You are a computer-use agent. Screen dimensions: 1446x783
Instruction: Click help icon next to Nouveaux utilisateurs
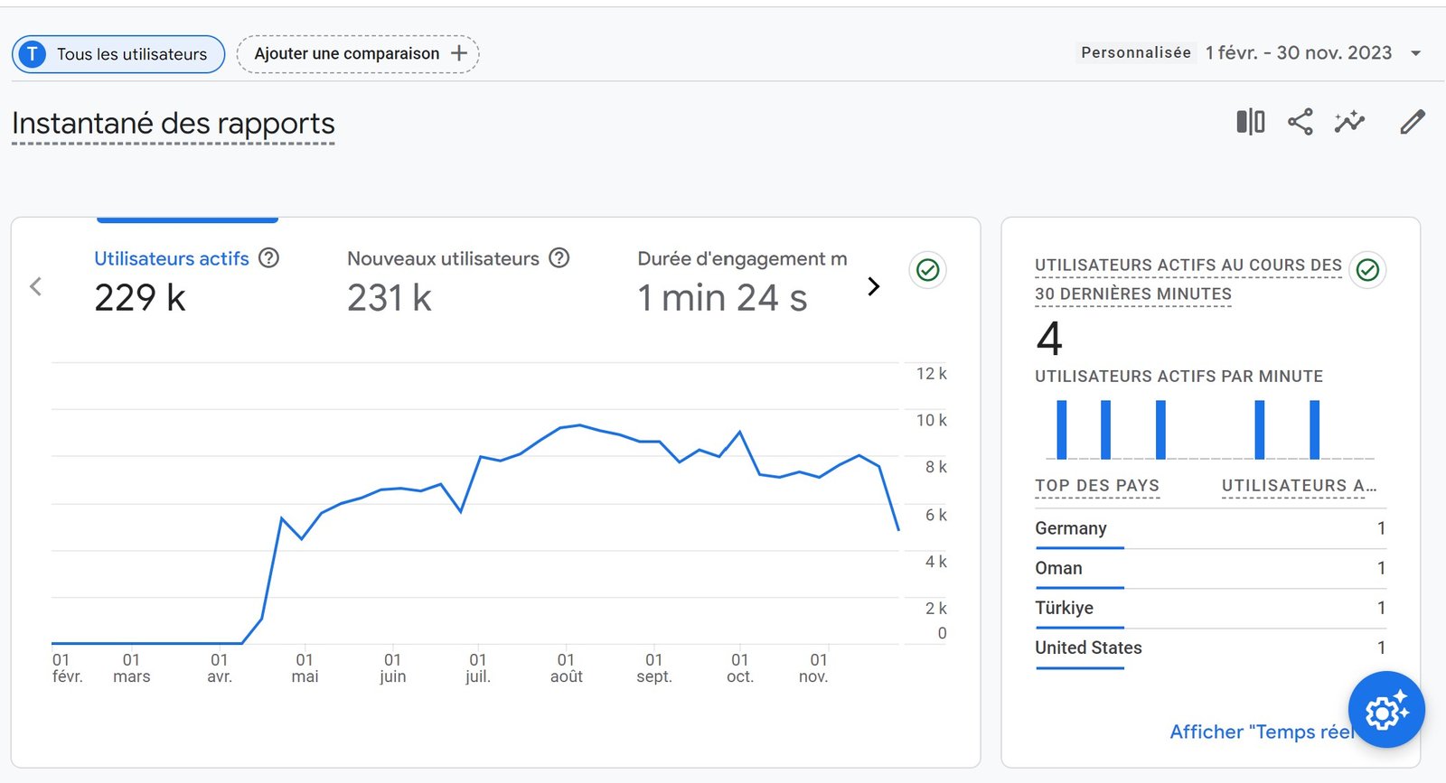point(559,258)
